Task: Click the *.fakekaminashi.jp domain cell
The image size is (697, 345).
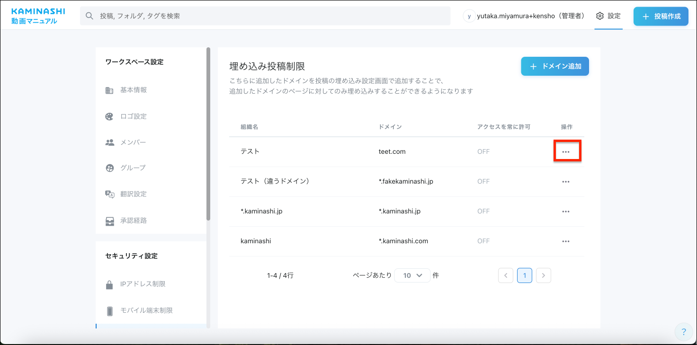Action: tap(406, 181)
